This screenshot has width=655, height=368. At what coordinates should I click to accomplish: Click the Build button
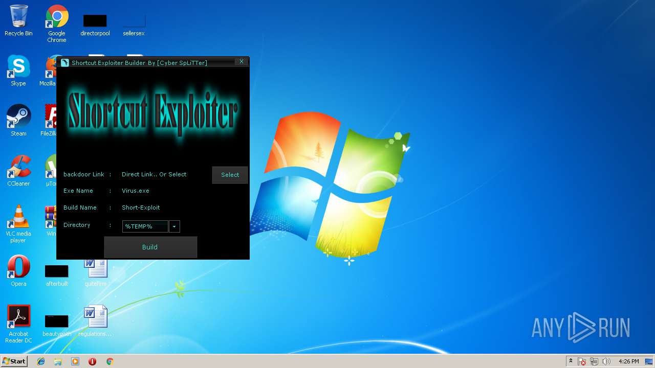[150, 247]
